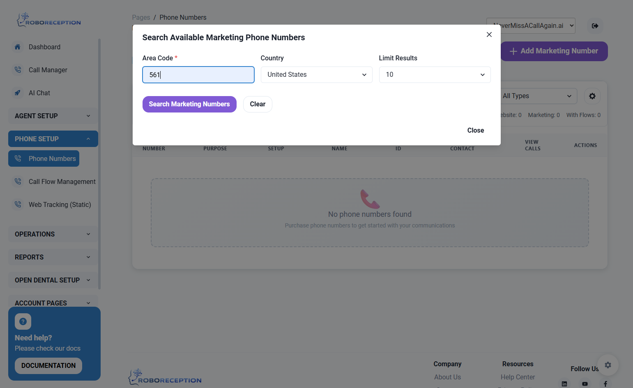This screenshot has height=388, width=633.
Task: Open the account selector dropdown
Action: tap(531, 26)
